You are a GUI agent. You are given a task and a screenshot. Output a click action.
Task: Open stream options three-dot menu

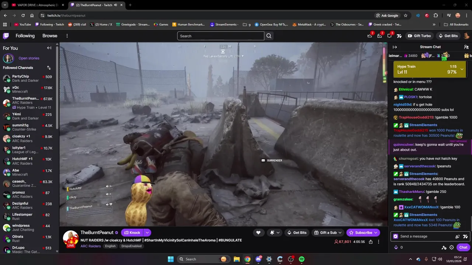pos(378,242)
